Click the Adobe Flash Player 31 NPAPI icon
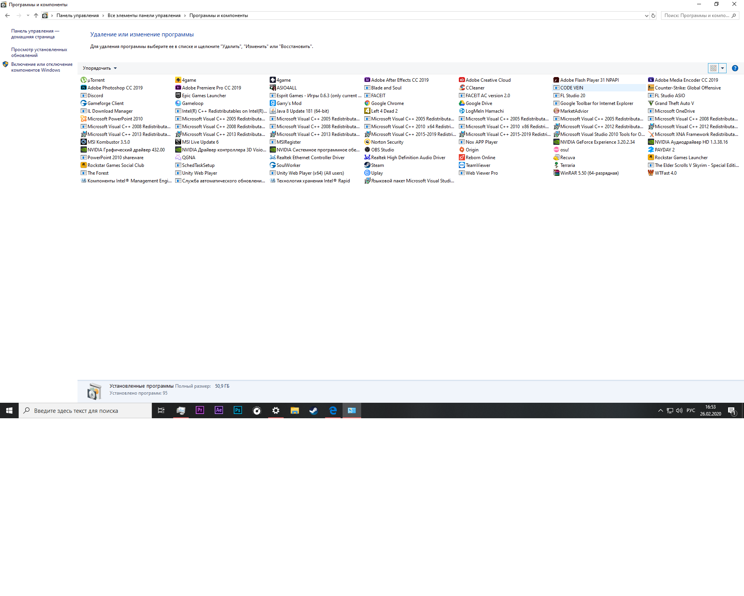The image size is (744, 596). (x=556, y=80)
